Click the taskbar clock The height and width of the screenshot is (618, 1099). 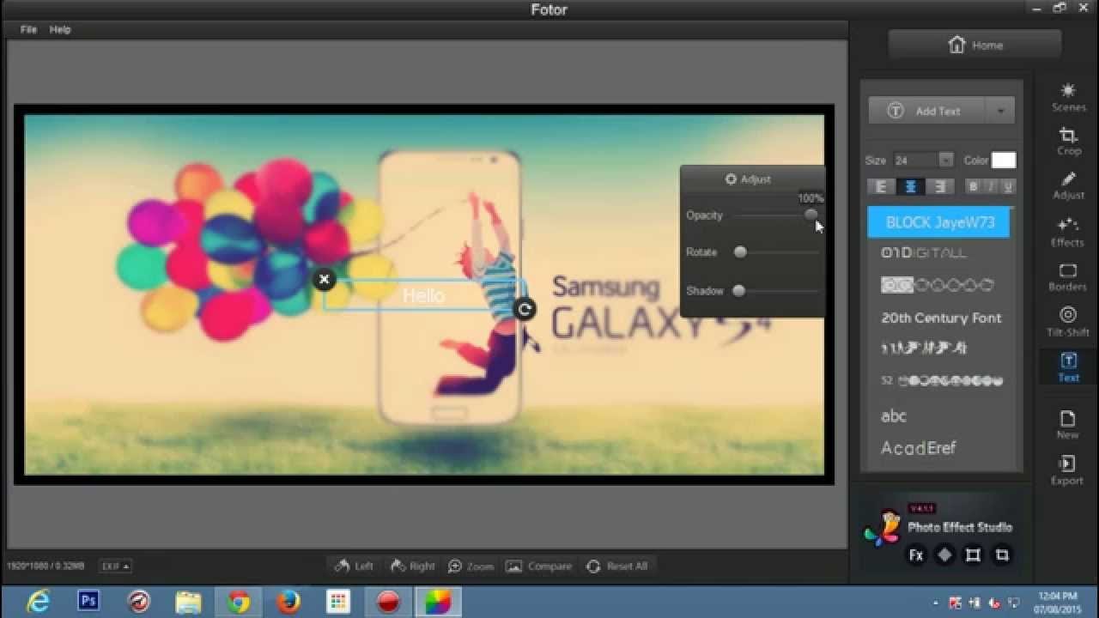coord(1057,602)
